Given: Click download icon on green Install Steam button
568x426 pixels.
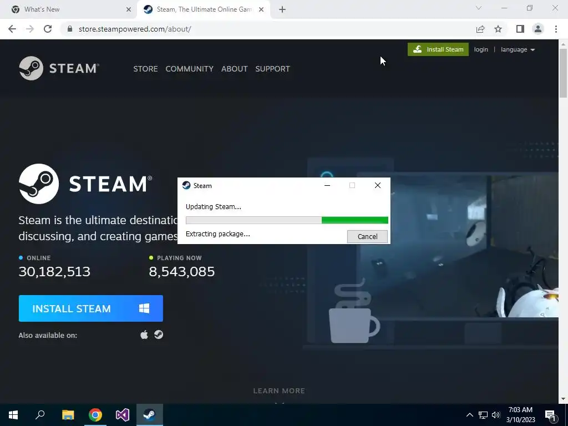Looking at the screenshot, I should click(x=417, y=49).
